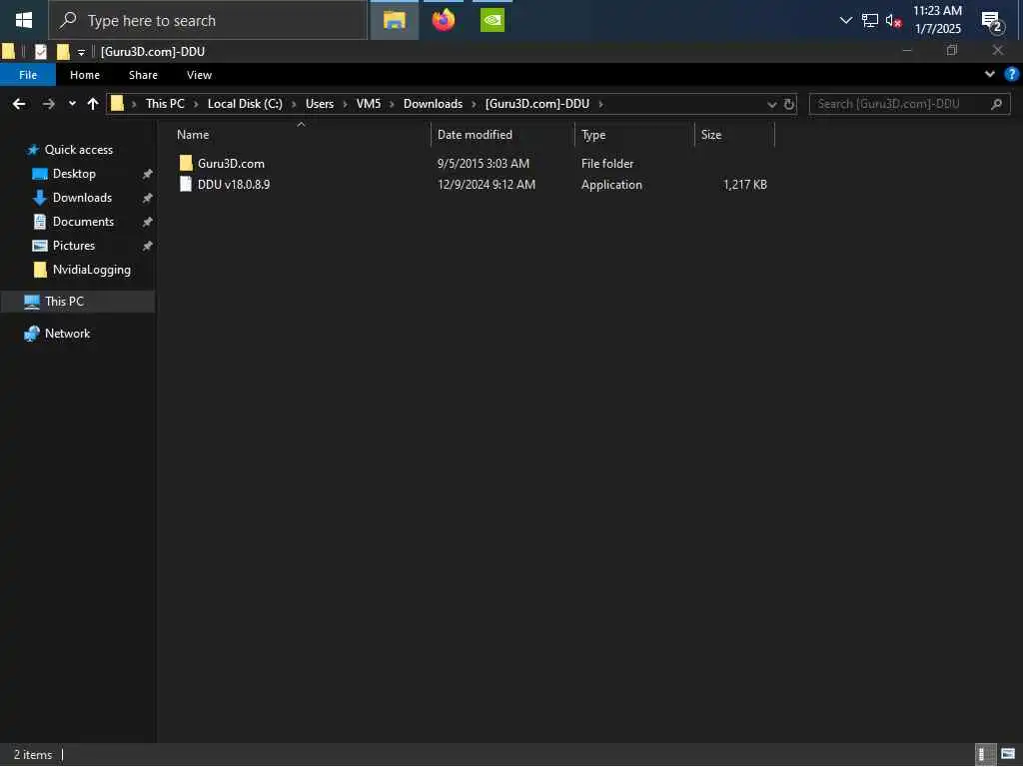Expand chevron after Downloads breadcrumb
The image size is (1023, 767).
pos(474,104)
